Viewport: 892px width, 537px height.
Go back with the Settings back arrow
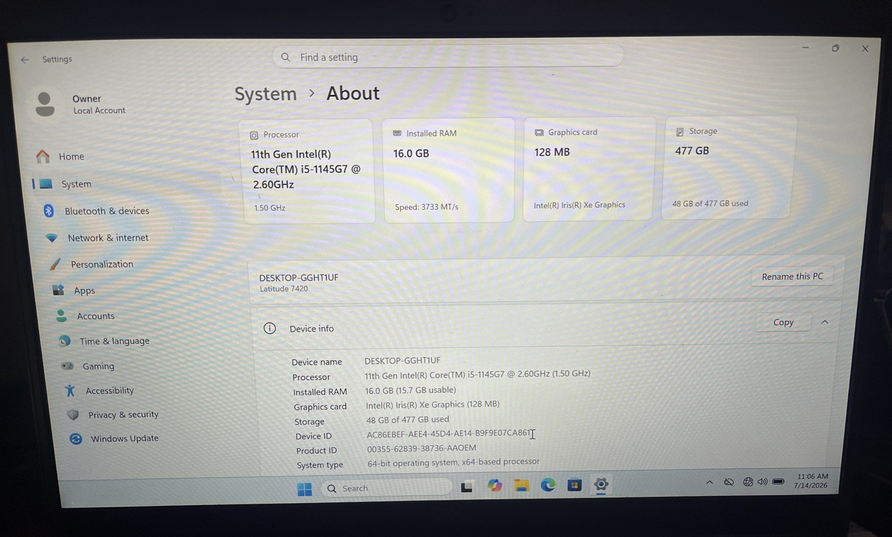click(25, 60)
